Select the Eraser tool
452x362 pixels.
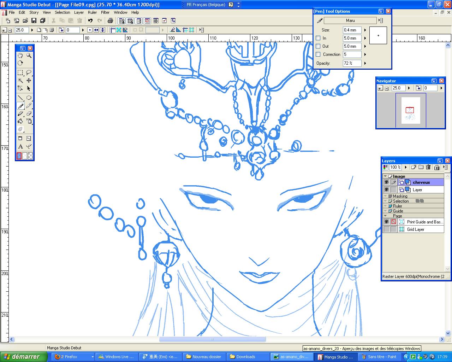click(x=29, y=113)
